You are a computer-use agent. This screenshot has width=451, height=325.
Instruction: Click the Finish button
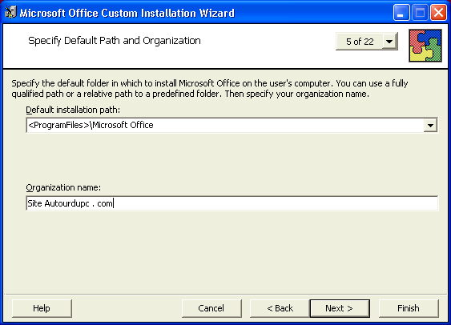pos(409,308)
